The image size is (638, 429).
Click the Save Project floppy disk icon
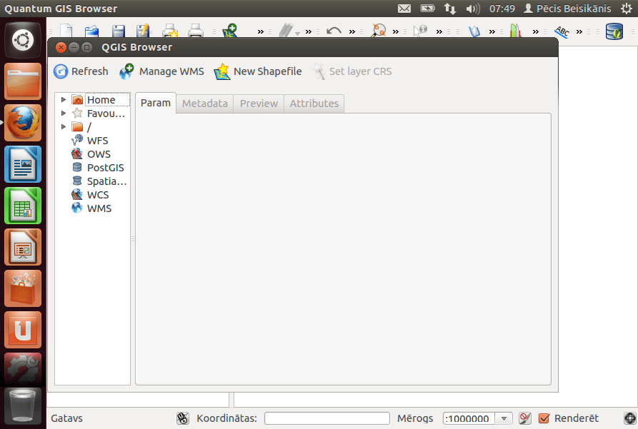118,31
